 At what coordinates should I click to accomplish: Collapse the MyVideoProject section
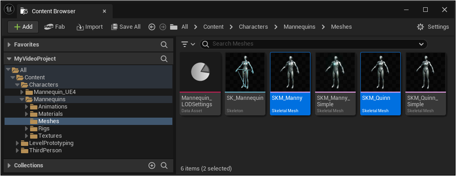pyautogui.click(x=9, y=59)
